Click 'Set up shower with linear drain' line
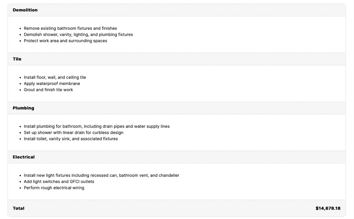The width and height of the screenshot is (354, 219). pos(73,133)
